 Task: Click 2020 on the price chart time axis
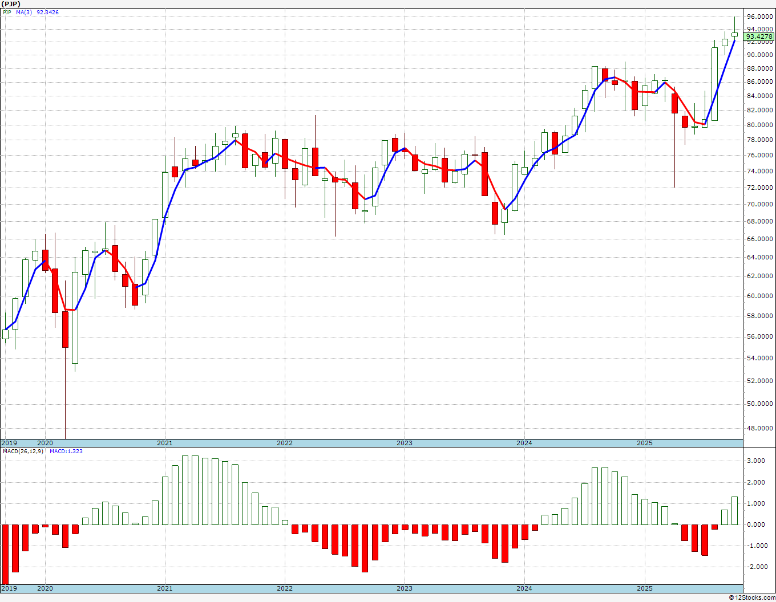click(x=45, y=443)
